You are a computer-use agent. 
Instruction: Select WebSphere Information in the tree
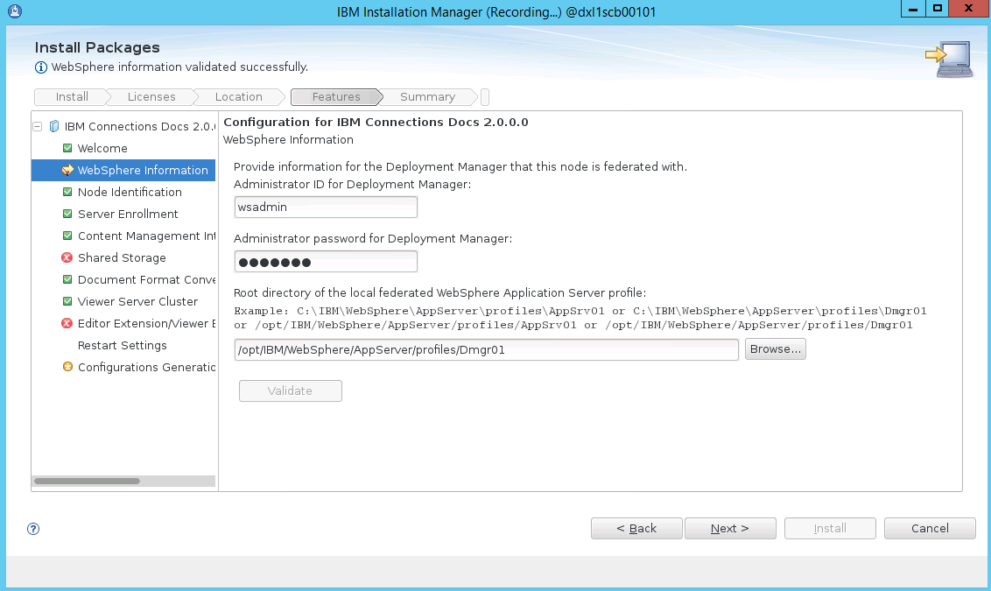point(143,170)
